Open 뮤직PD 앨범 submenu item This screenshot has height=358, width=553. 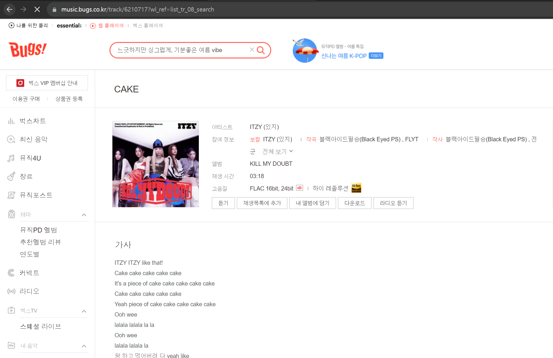pos(39,230)
